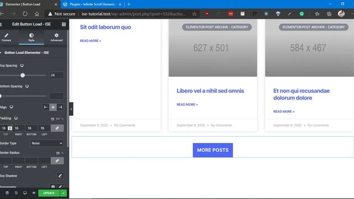This screenshot has height=199, width=354.
Task: Open the Border Type dropdown
Action: (x=47, y=143)
